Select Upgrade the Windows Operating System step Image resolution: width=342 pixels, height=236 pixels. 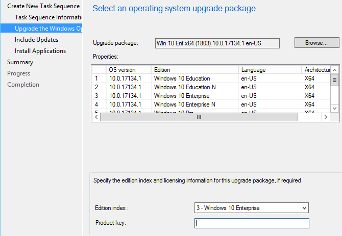coord(41,29)
